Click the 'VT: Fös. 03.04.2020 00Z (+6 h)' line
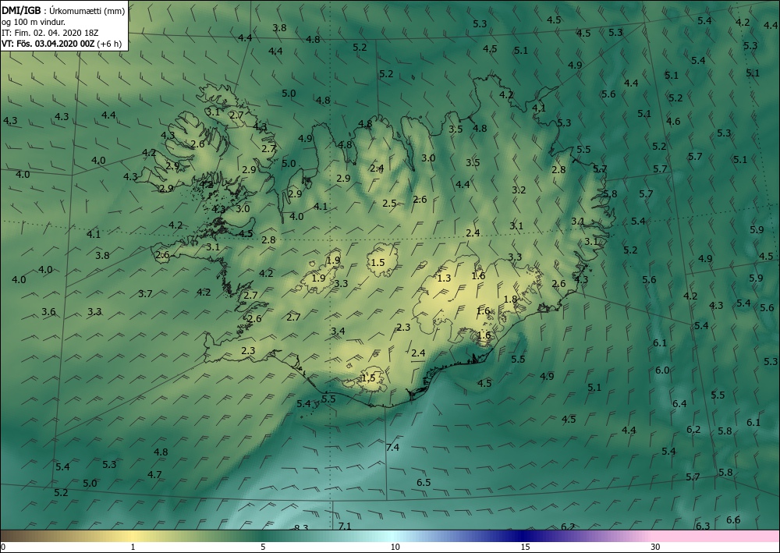Viewport: 780px width, 553px height. [62, 43]
